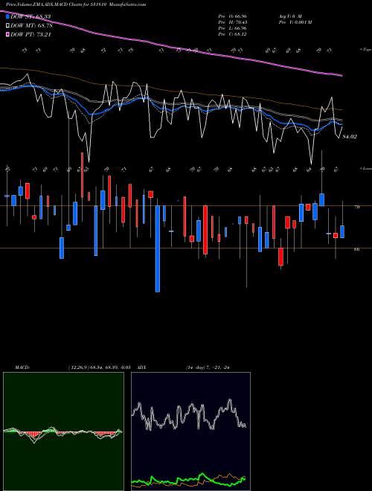Viewport: 372px width, 491px height.
Task: Click the 'Pre V: 0.001 M' volume text
Action: pos(295,22)
